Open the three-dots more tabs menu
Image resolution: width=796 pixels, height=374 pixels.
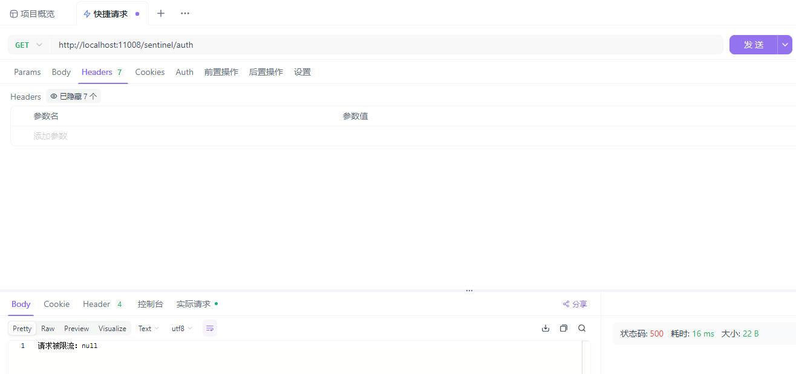click(185, 13)
